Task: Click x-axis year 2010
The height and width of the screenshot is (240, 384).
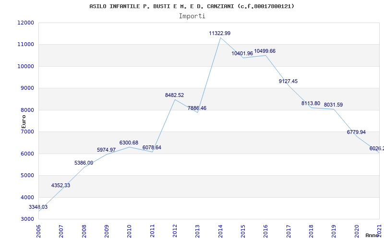Action: (129, 231)
